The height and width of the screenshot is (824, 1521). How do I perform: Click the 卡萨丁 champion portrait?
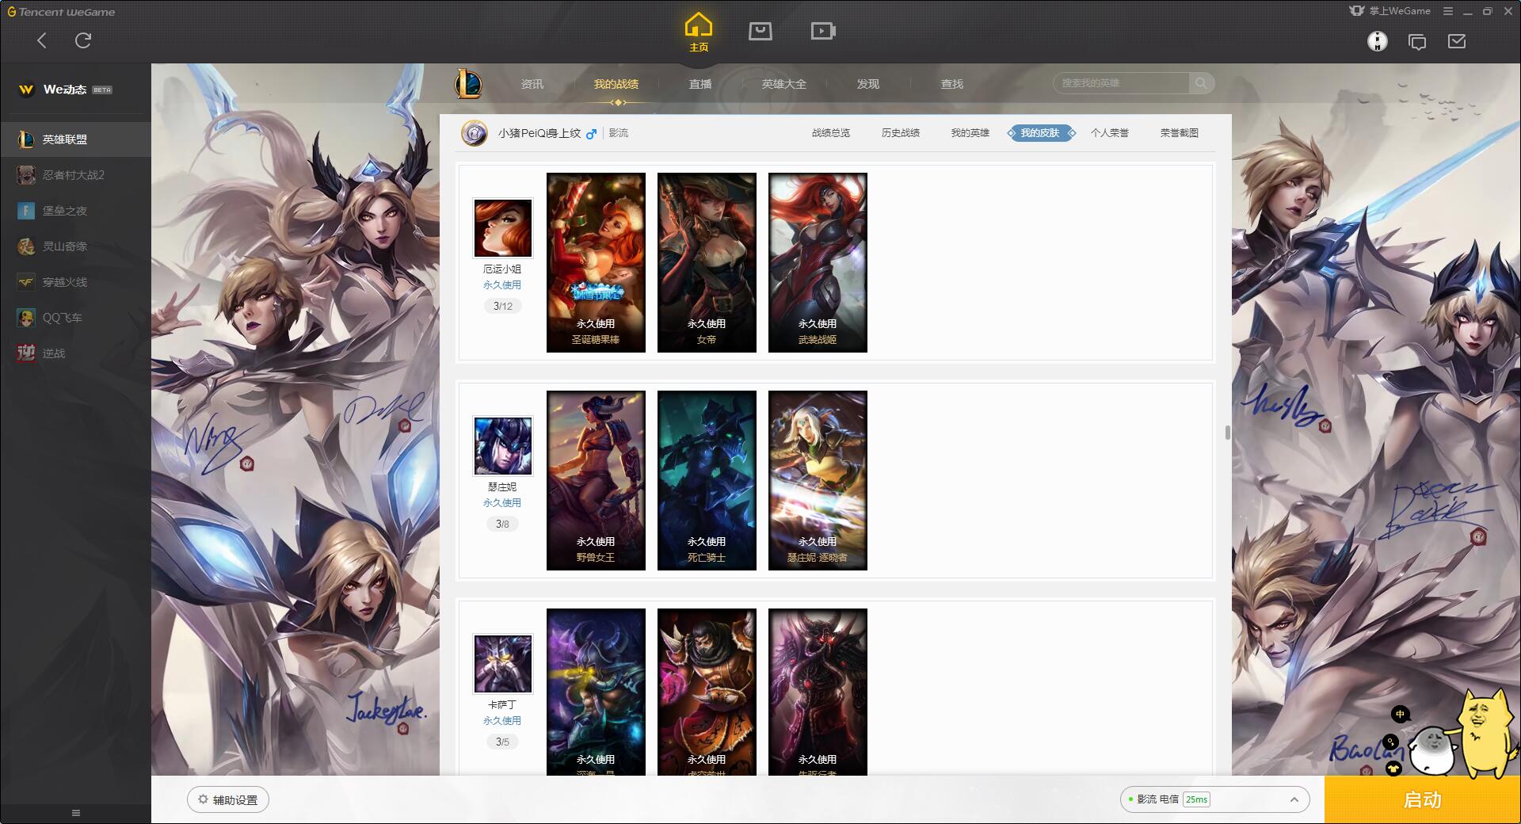(x=503, y=663)
